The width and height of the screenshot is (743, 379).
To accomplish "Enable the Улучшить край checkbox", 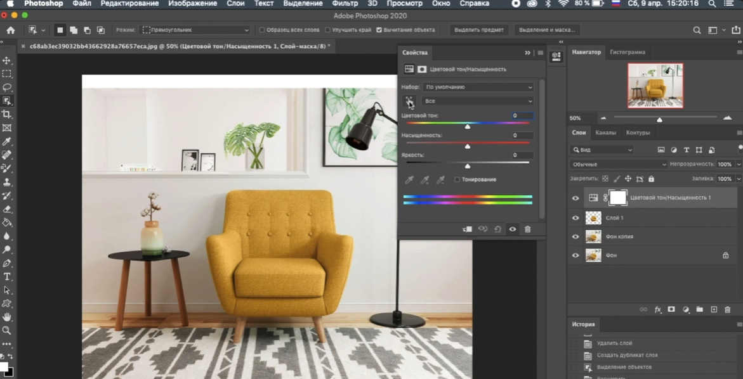I will point(327,30).
